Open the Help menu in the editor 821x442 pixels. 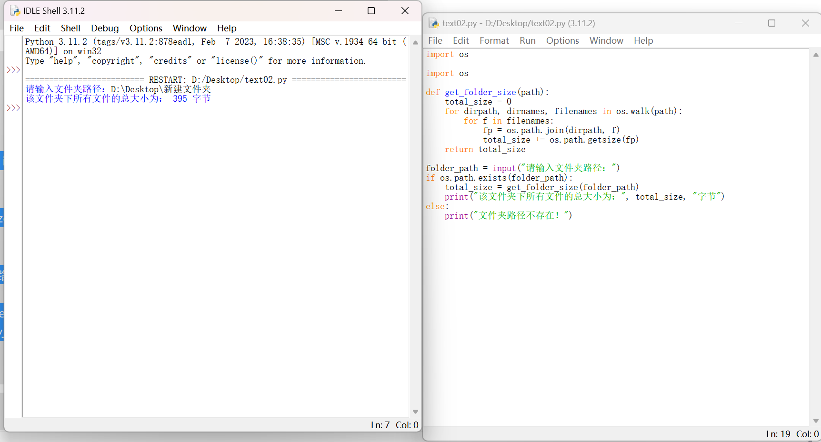coord(643,40)
